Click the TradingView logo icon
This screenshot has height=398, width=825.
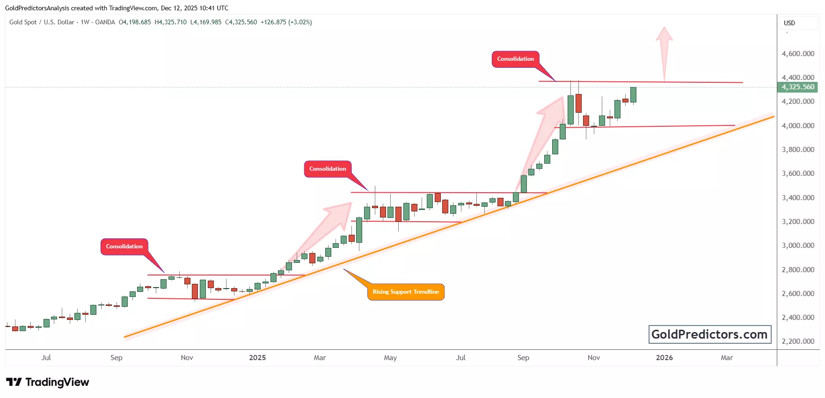click(x=14, y=382)
